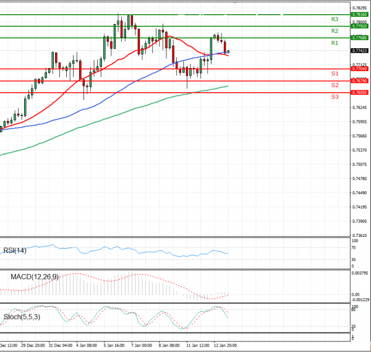Click the 12 Jan 20:00 time label
Image resolution: width=371 pixels, height=352 pixels.
[x=225, y=346]
